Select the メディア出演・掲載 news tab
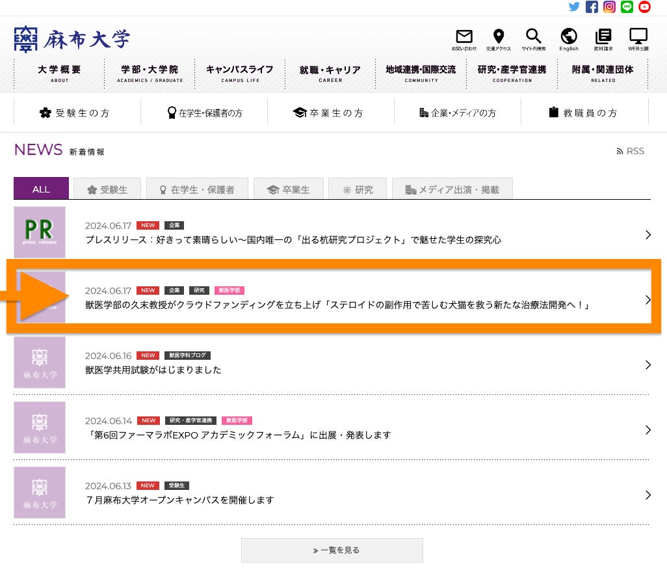Viewport: 667px width, 568px height. 452,189
